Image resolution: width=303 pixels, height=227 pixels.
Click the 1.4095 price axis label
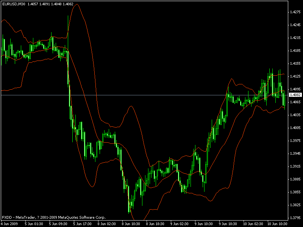[x=295, y=89]
